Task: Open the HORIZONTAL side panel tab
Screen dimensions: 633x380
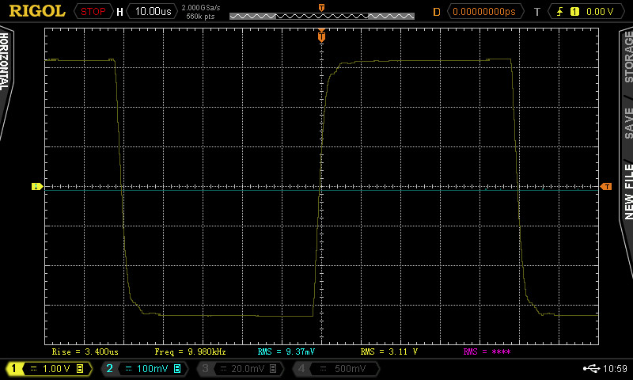Action: 6,63
